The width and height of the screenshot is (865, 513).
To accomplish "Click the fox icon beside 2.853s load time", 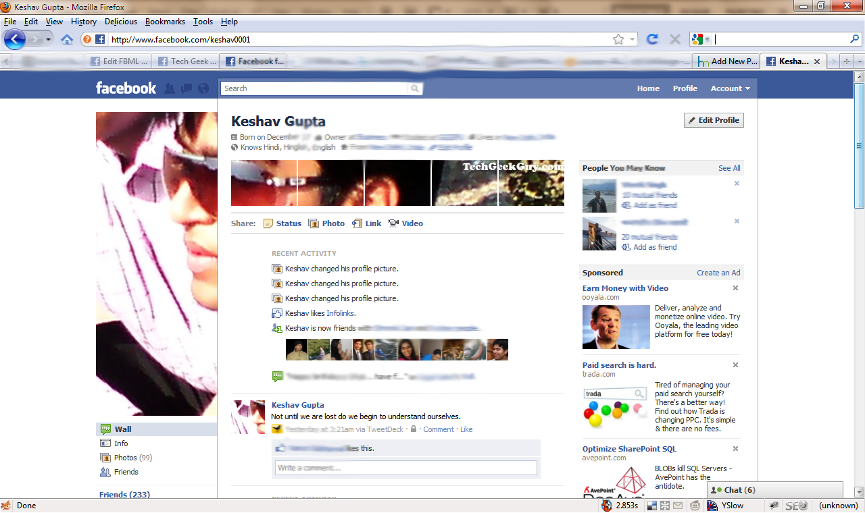I will (x=607, y=506).
